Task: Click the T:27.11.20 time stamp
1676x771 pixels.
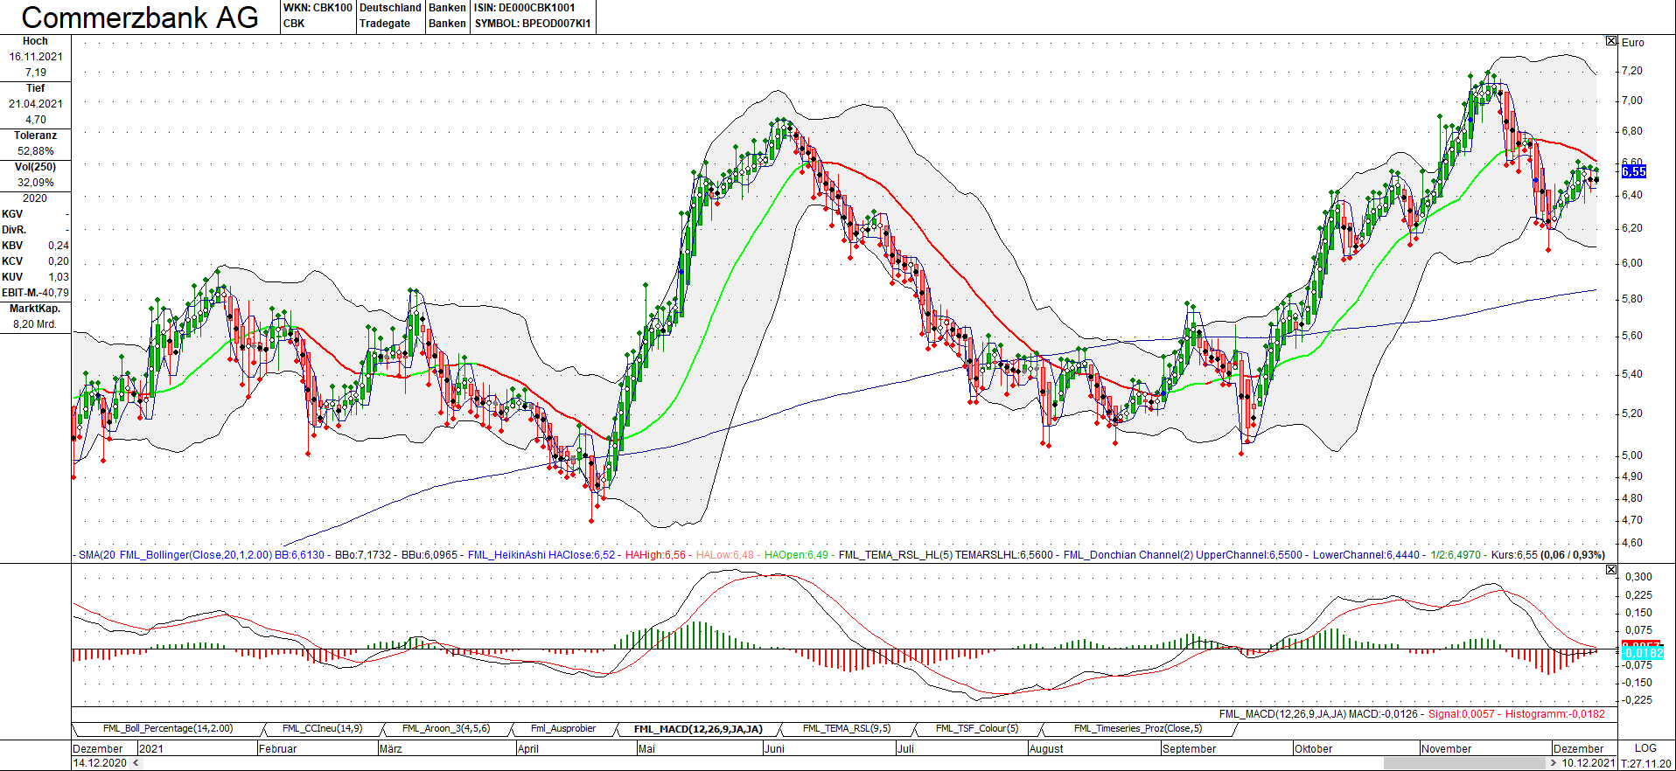Action: [1645, 763]
